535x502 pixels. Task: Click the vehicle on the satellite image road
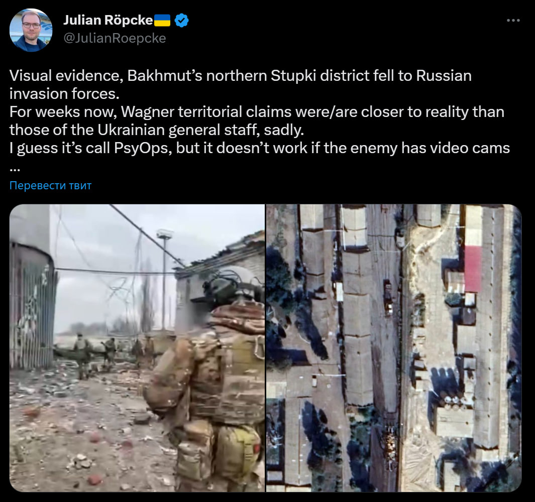[388, 296]
